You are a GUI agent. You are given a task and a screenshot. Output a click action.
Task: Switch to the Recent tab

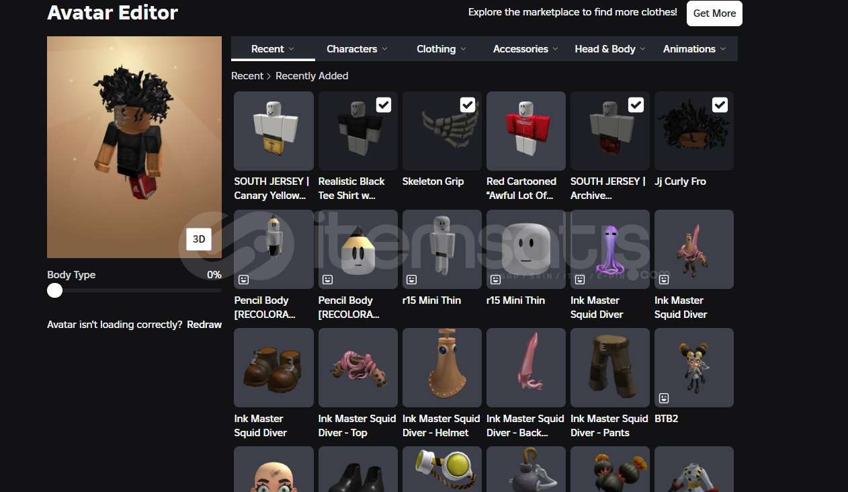(x=273, y=49)
